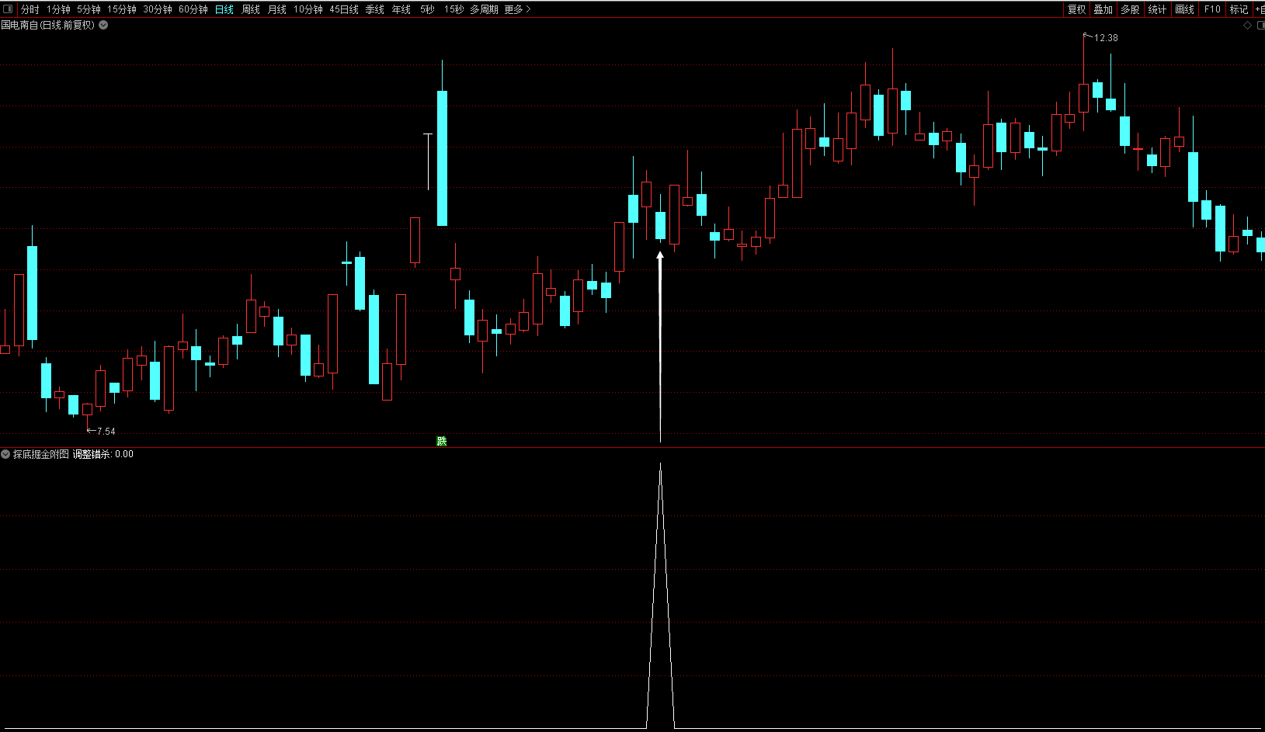Click the 多周期 multi-period button
1265x732 pixels.
[x=484, y=9]
